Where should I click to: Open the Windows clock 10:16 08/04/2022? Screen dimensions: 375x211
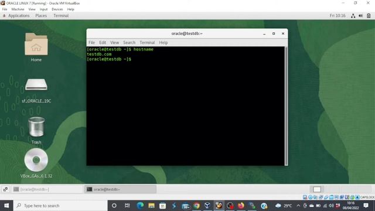pos(350,206)
